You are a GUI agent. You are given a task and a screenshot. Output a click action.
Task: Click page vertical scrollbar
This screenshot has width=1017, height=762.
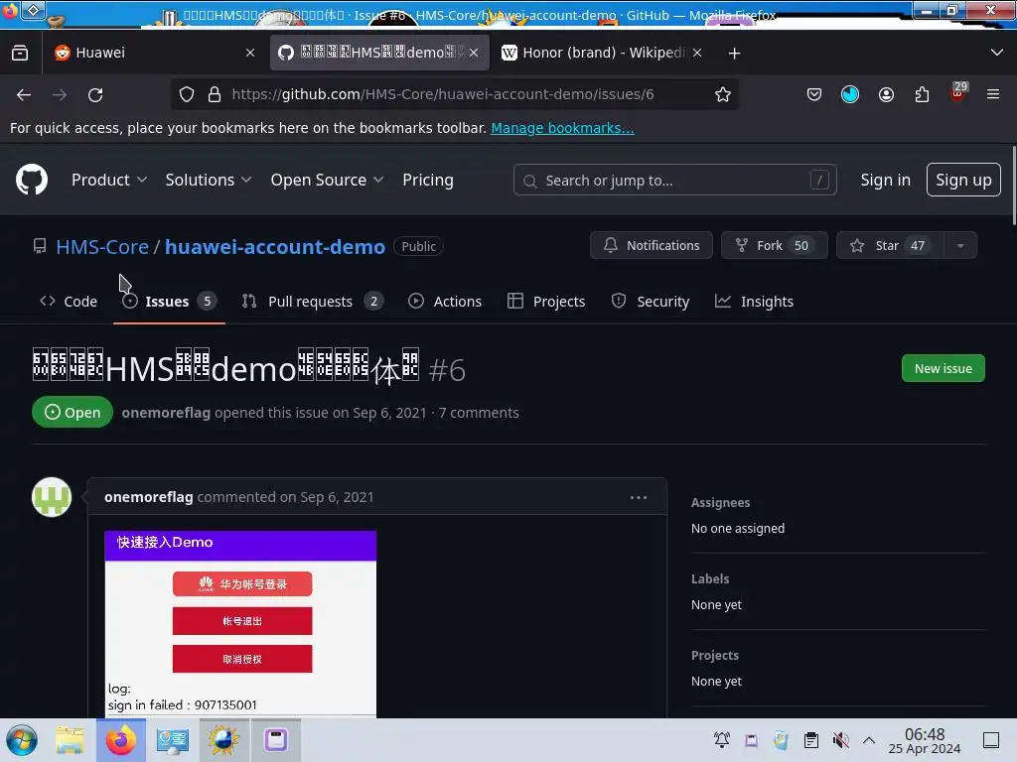[x=1014, y=186]
